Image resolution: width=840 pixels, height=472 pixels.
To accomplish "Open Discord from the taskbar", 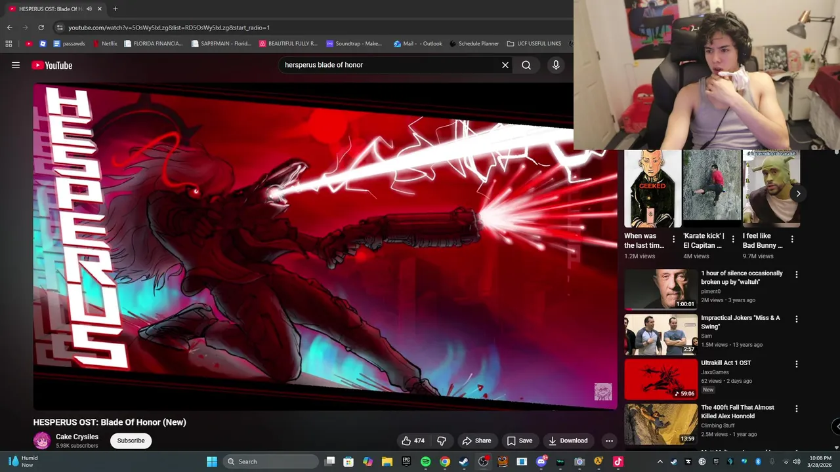I will [541, 462].
